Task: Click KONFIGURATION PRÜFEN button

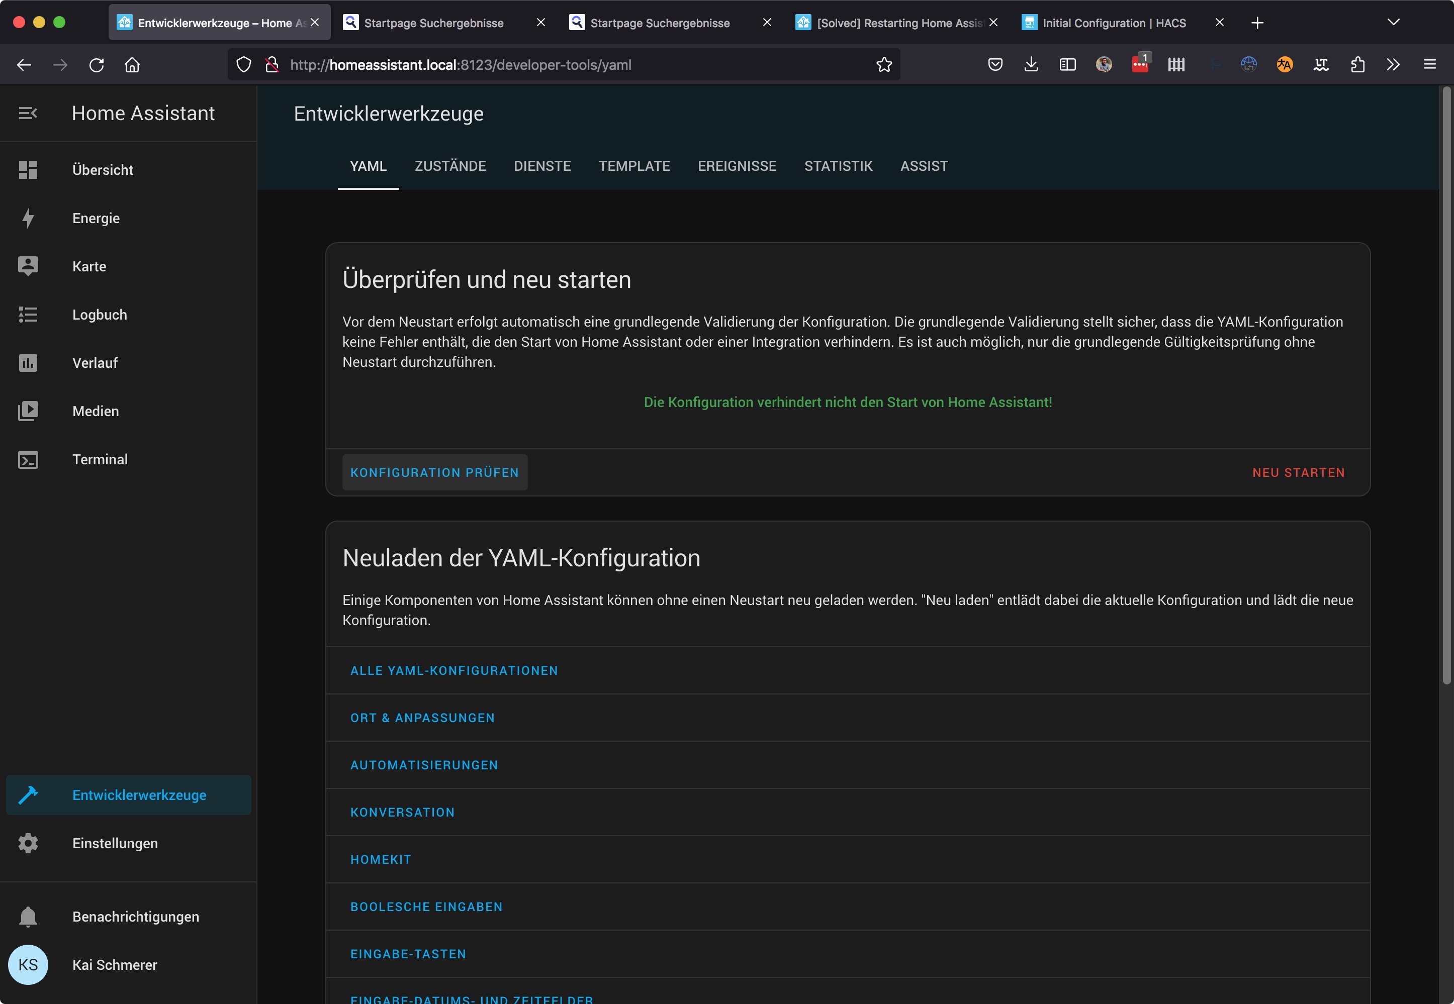Action: 434,472
